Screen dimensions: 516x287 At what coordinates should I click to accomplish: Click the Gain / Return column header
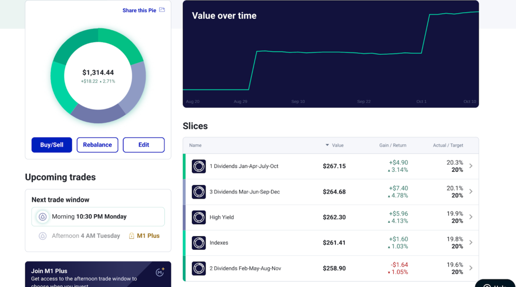click(392, 145)
